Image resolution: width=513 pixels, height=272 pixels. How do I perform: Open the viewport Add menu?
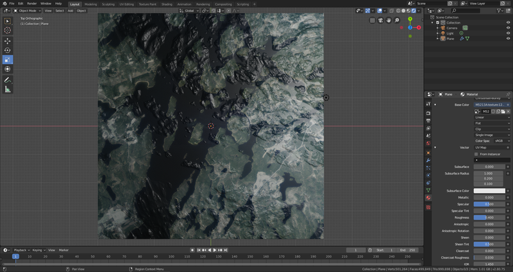click(x=71, y=11)
